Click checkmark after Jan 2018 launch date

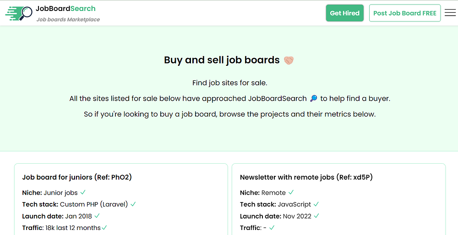(x=97, y=216)
